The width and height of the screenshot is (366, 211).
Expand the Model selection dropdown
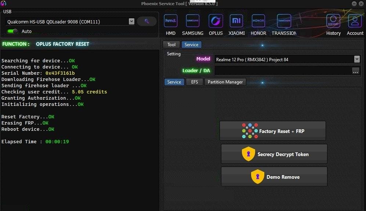356,59
